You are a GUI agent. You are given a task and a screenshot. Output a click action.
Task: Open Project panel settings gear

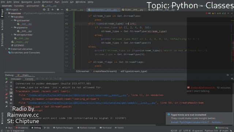click(58, 10)
